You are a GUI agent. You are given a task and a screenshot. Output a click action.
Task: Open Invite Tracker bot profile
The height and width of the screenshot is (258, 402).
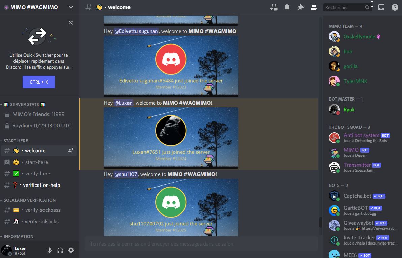[x=362, y=240]
